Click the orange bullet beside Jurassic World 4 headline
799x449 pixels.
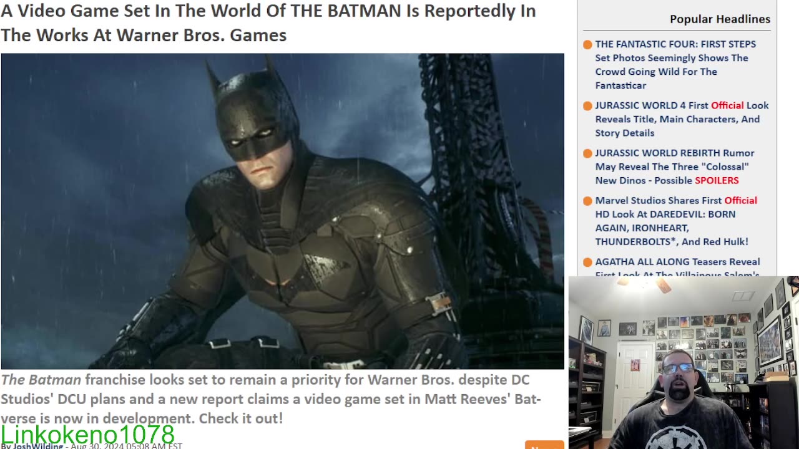tap(587, 105)
